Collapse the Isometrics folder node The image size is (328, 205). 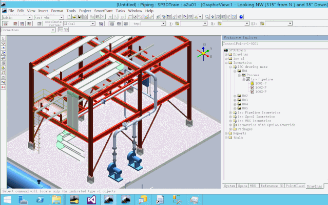226,63
